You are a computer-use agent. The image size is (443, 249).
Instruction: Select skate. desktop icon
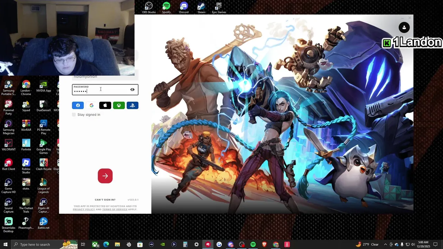(x=26, y=185)
